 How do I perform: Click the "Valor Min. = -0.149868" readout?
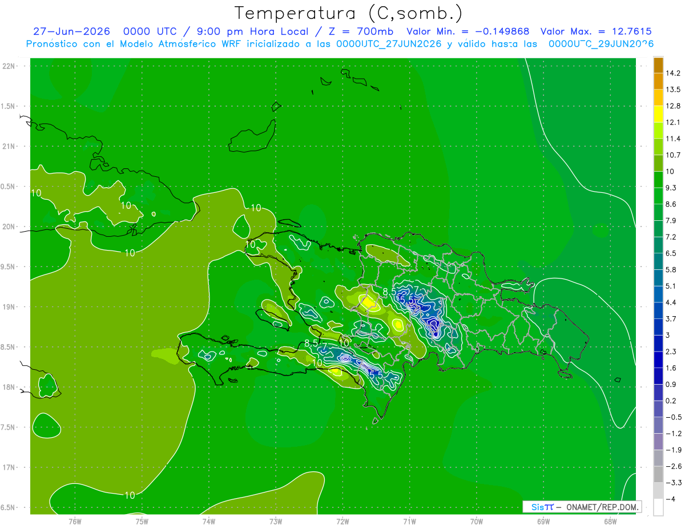coord(468,31)
